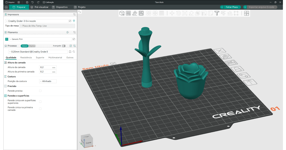Switch to the Dispositivo tab
Screen dimensions: 286x150
click(60, 7)
